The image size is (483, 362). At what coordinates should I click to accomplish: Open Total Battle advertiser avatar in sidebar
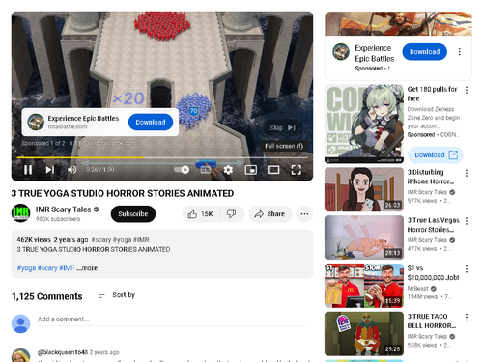click(341, 52)
